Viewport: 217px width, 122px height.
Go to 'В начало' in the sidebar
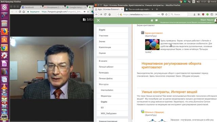pos(112,61)
